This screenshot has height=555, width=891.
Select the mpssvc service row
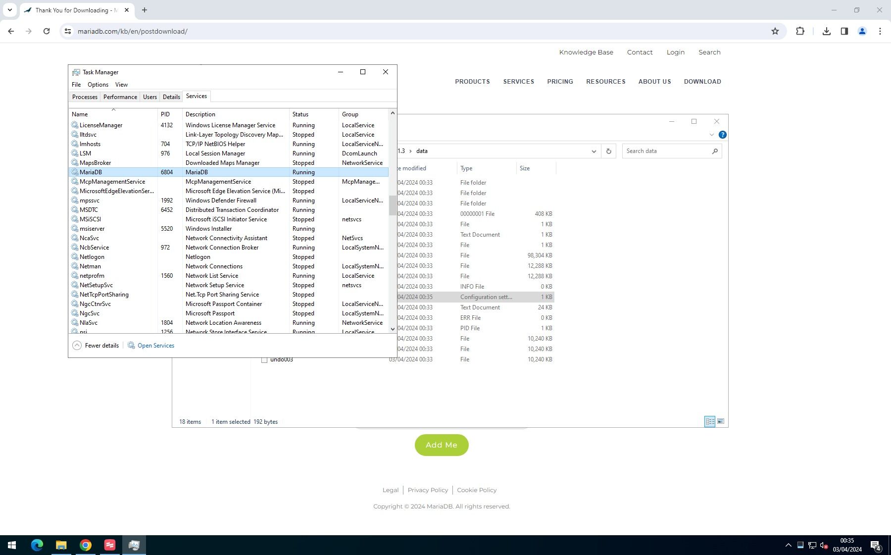(x=229, y=201)
